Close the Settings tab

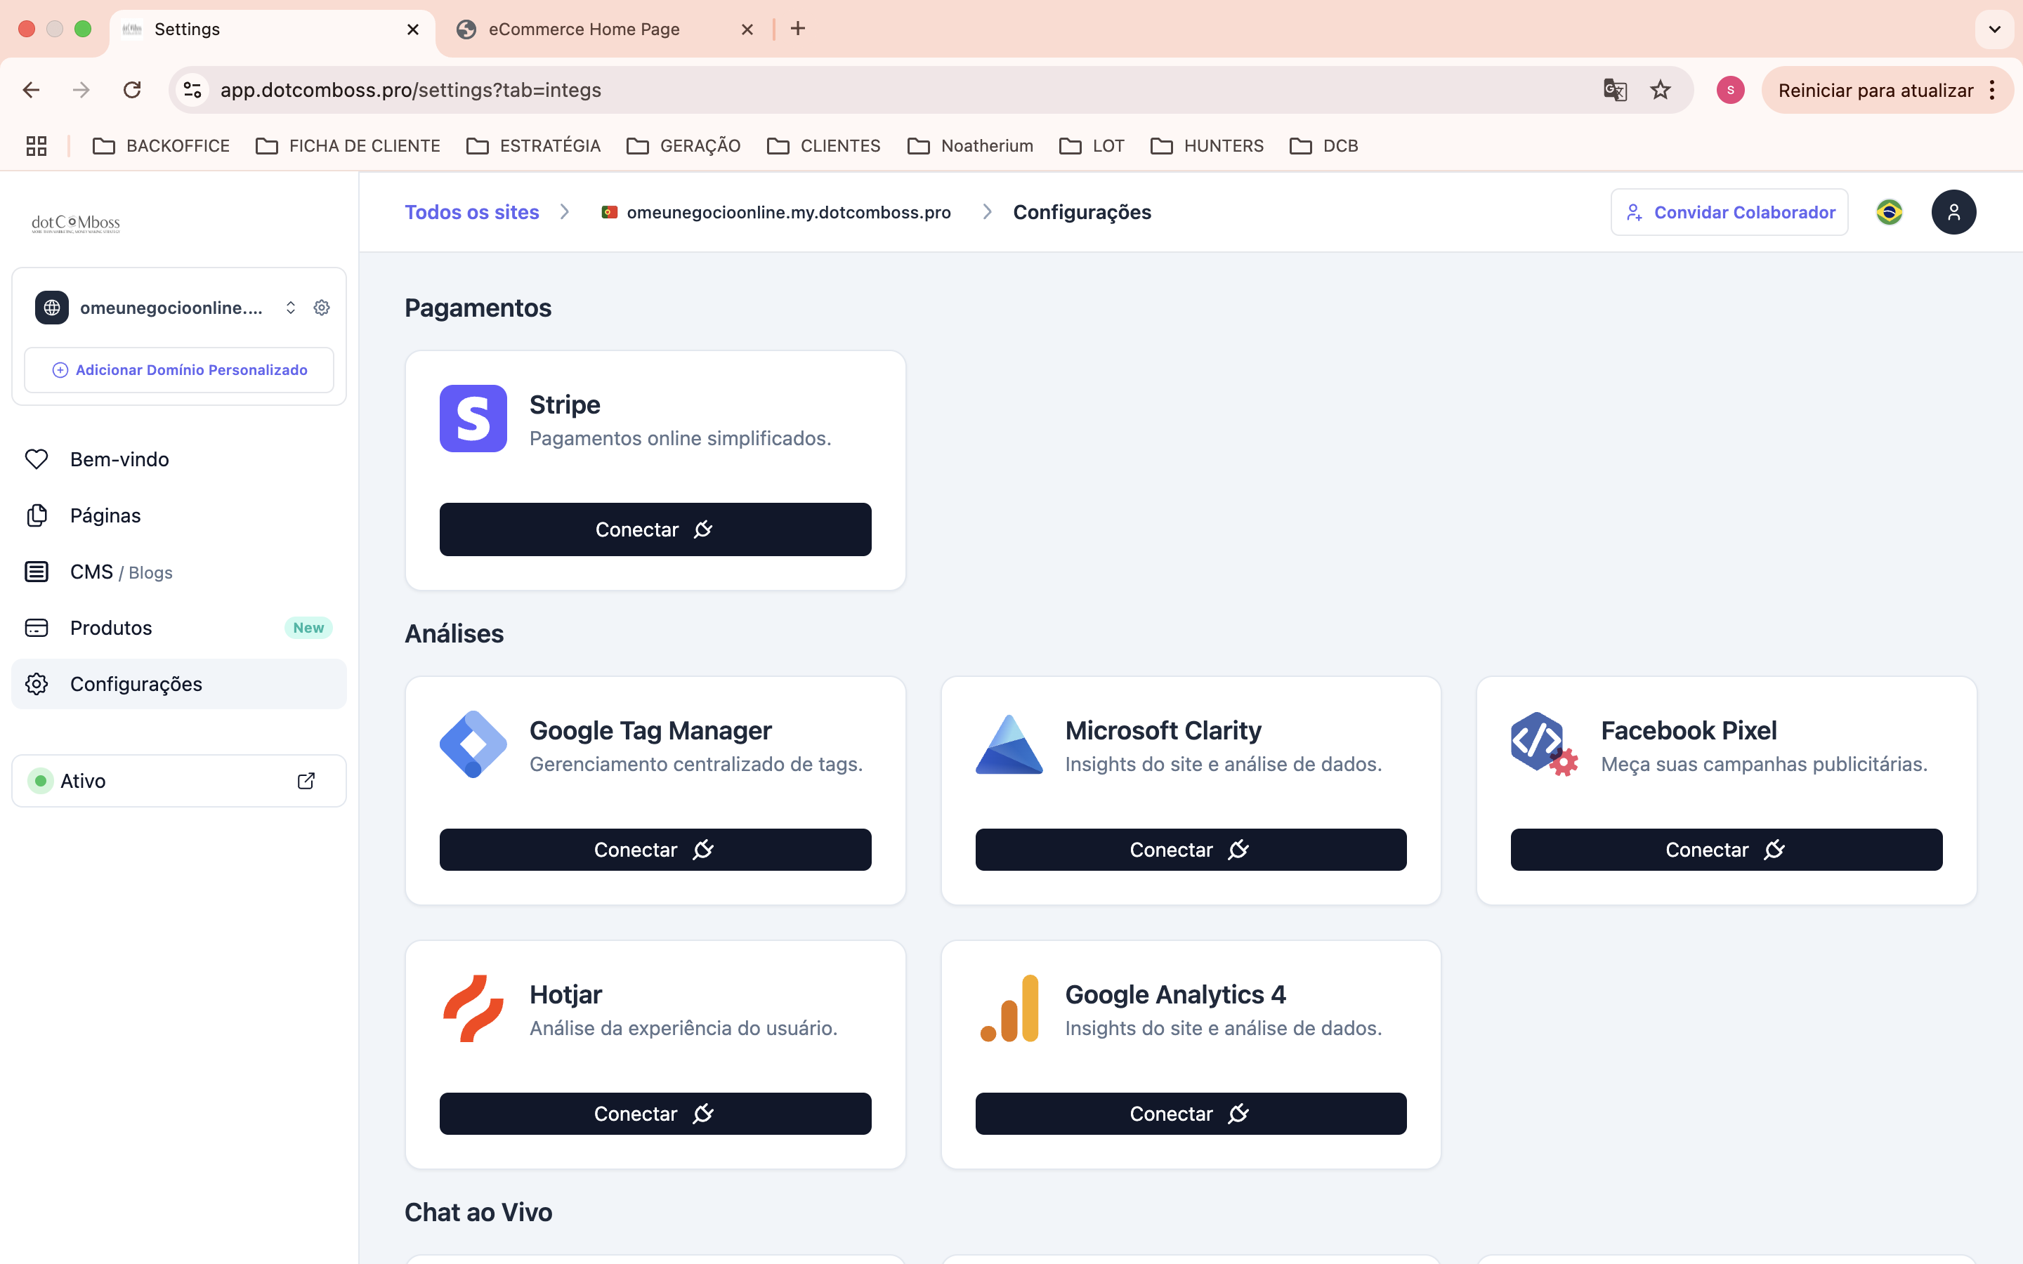click(x=413, y=29)
